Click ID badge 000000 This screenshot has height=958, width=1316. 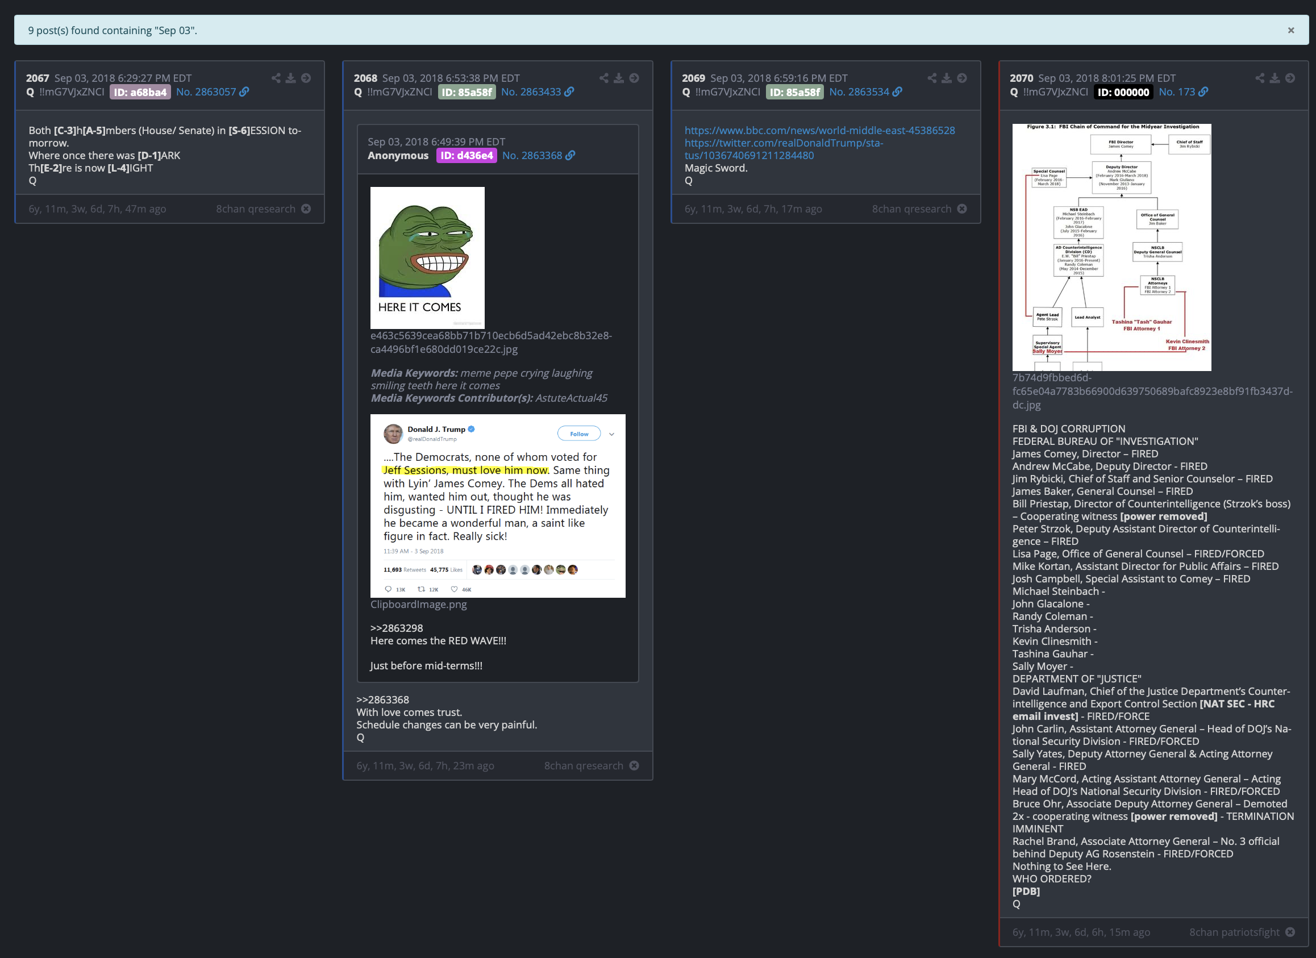point(1123,91)
